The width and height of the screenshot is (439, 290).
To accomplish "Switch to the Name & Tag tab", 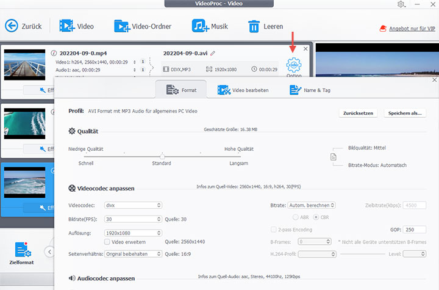I will click(310, 90).
